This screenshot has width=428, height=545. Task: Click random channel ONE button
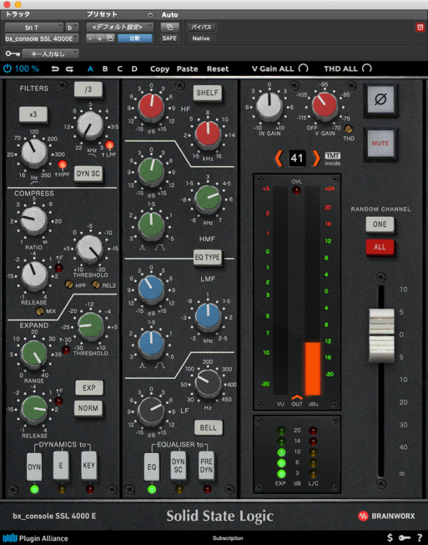(x=380, y=224)
